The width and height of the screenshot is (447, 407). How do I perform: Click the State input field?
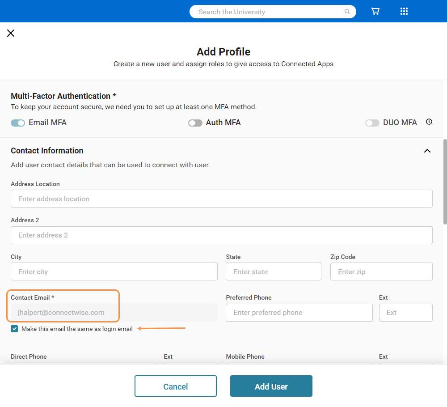[x=273, y=271]
